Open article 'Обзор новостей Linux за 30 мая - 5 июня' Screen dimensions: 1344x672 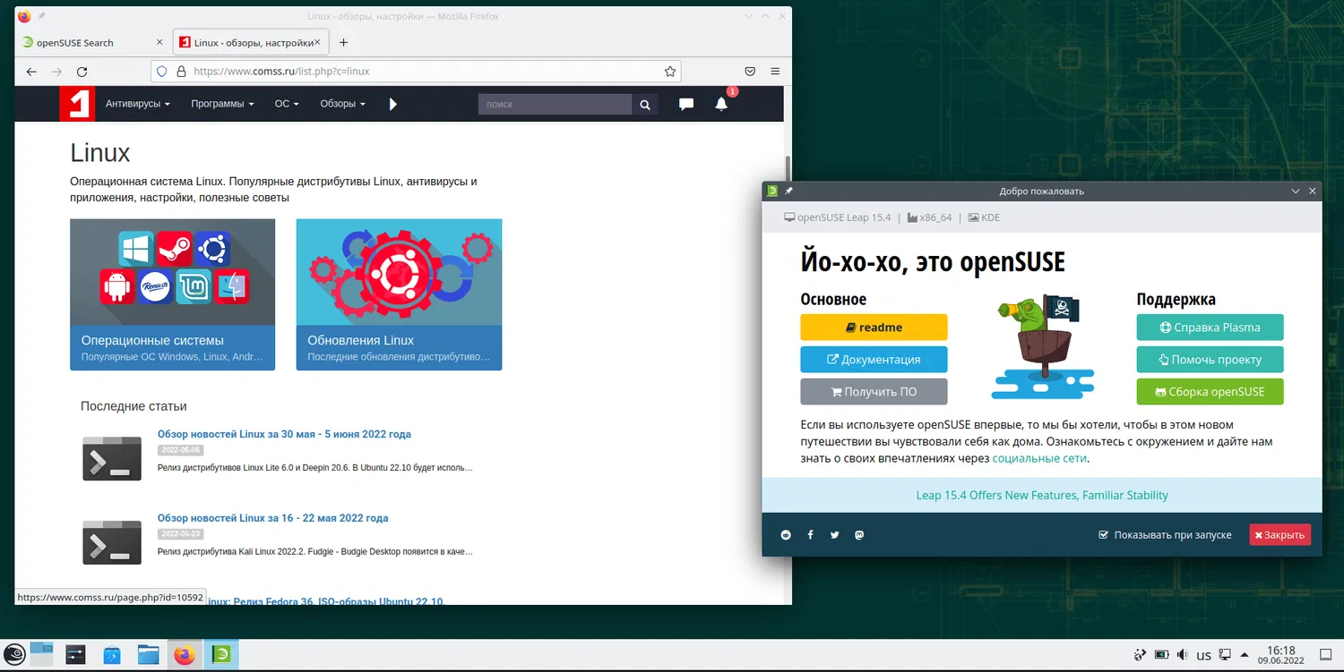click(x=284, y=434)
